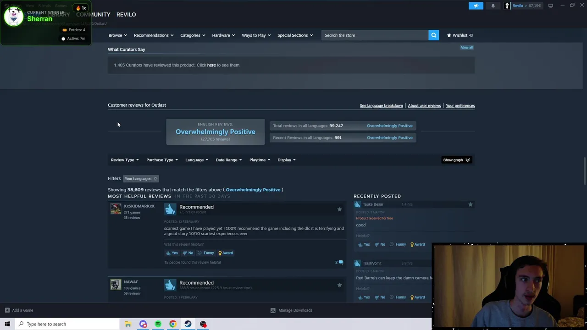This screenshot has width=587, height=330.
Task: Open Tauke Besar profile in Recently Posted
Action: [373, 204]
